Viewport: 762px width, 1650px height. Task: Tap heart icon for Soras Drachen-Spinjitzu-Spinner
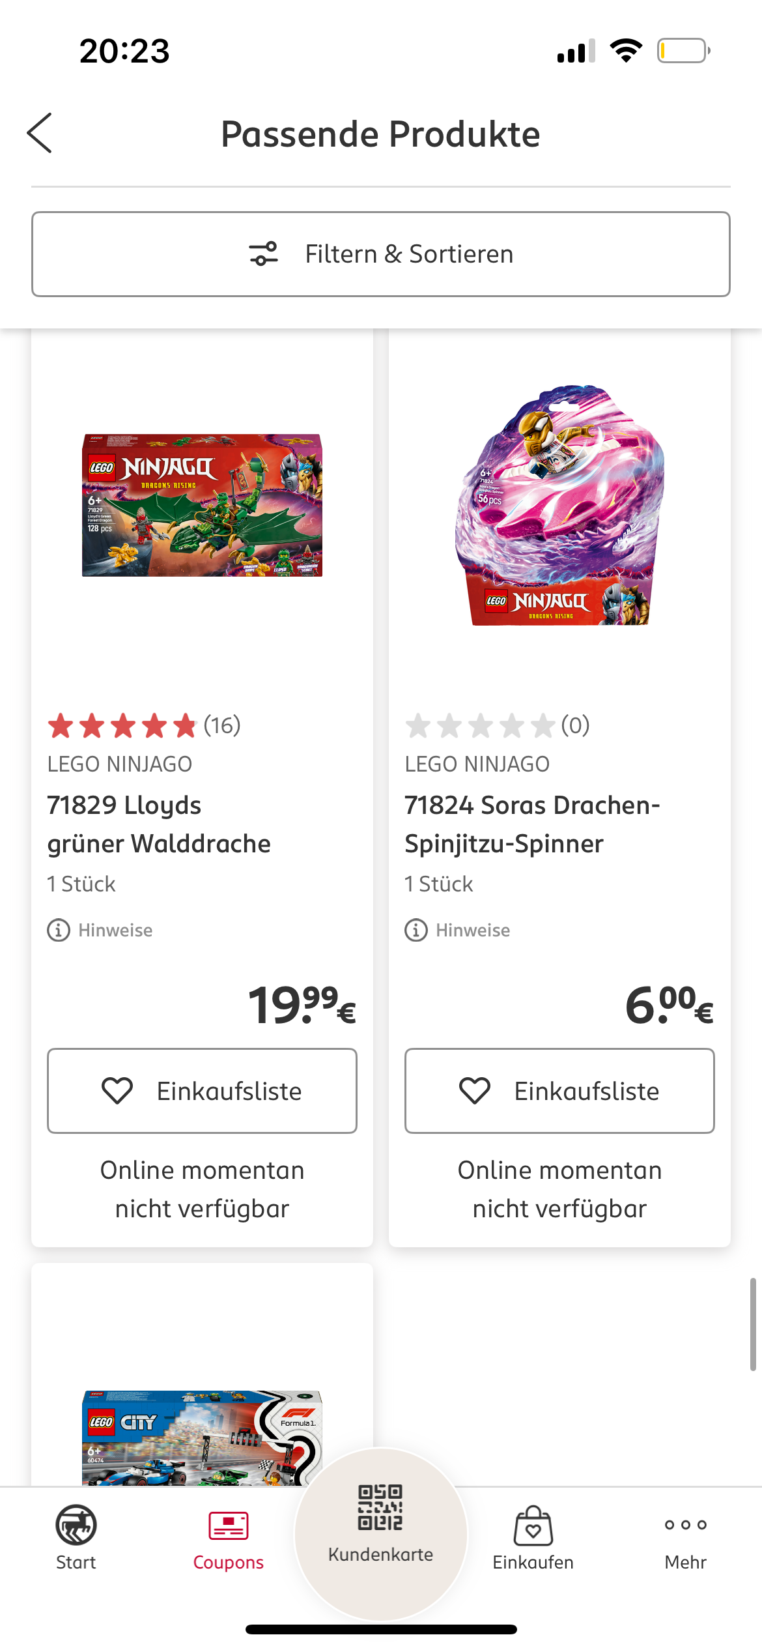pos(475,1091)
